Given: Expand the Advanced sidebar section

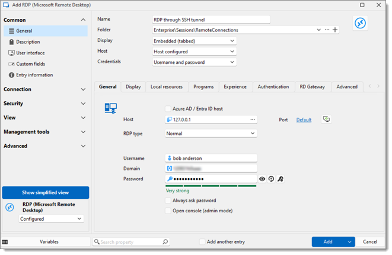Looking at the screenshot, I should (83, 146).
